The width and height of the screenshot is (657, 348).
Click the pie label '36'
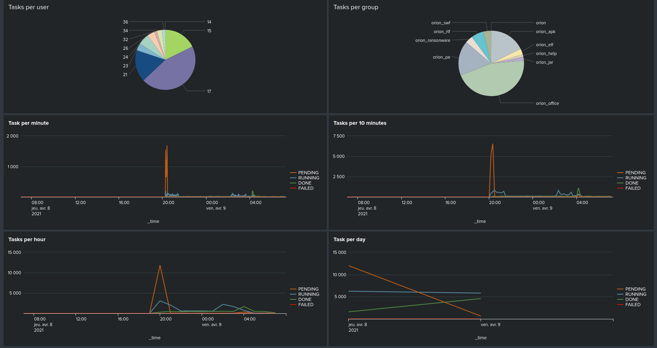click(125, 22)
